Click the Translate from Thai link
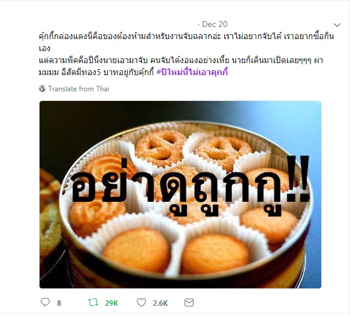 [79, 89]
